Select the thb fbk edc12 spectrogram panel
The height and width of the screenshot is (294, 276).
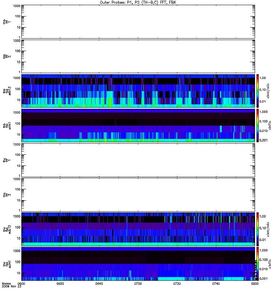point(138,91)
